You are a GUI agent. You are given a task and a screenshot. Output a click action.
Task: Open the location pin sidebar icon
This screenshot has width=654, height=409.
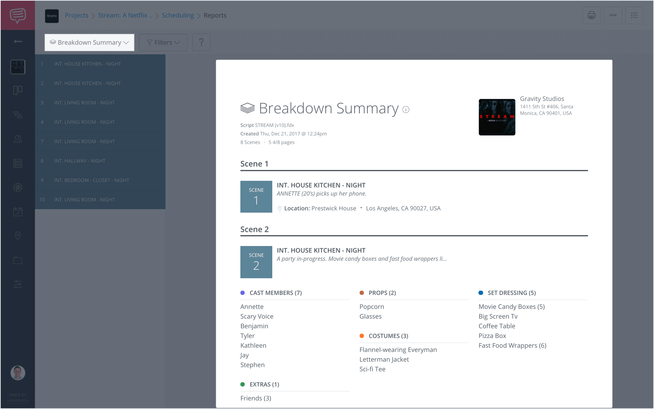(18, 236)
